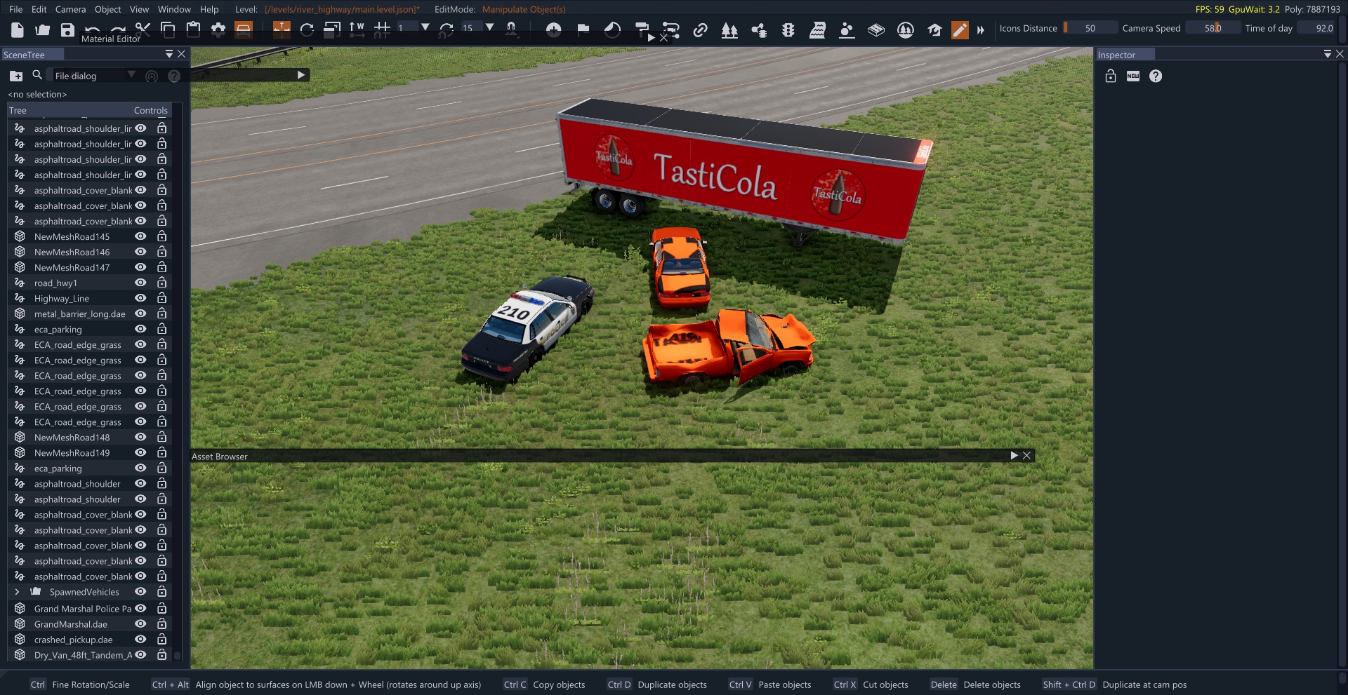Image resolution: width=1348 pixels, height=695 pixels.
Task: Open the File menu
Action: tap(15, 9)
